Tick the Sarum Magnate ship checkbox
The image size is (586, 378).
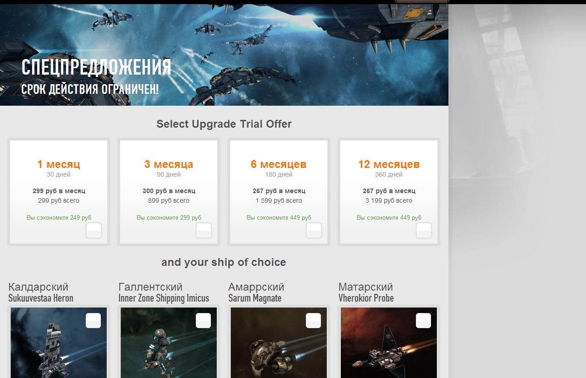[x=313, y=321]
